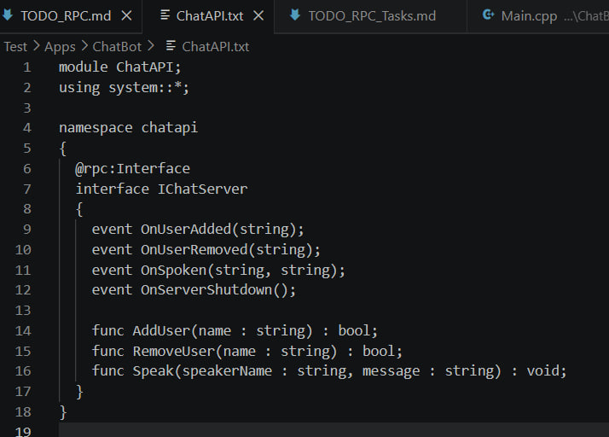Click the 'namespace chatapi' line
609x437 pixels.
point(128,128)
